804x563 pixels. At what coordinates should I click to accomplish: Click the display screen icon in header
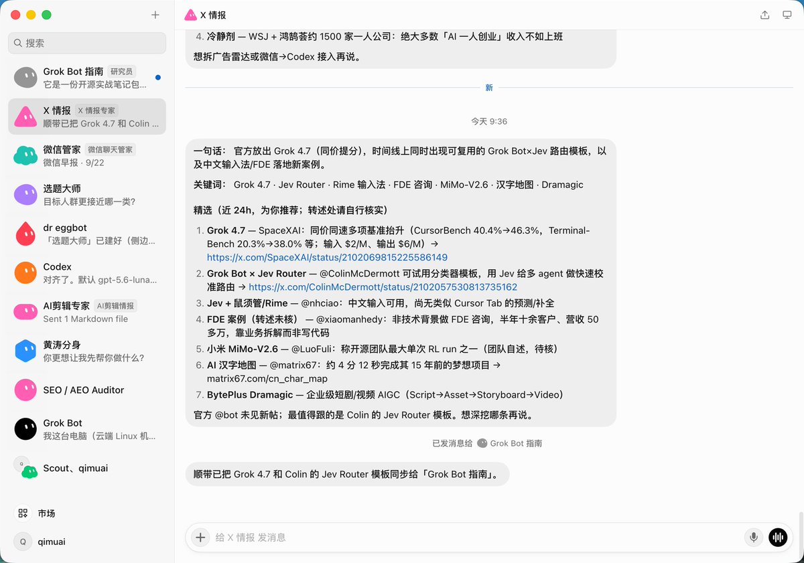[787, 15]
